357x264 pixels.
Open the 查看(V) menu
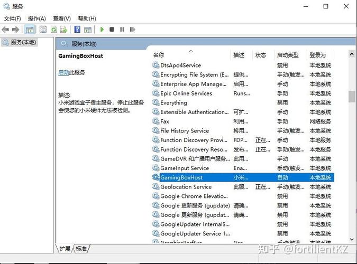click(62, 18)
